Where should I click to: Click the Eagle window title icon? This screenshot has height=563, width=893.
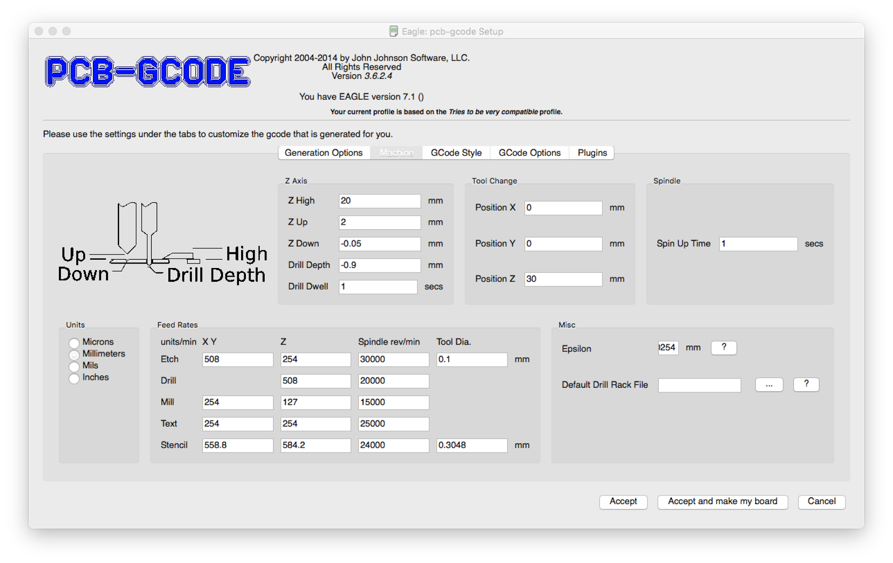pyautogui.click(x=393, y=31)
